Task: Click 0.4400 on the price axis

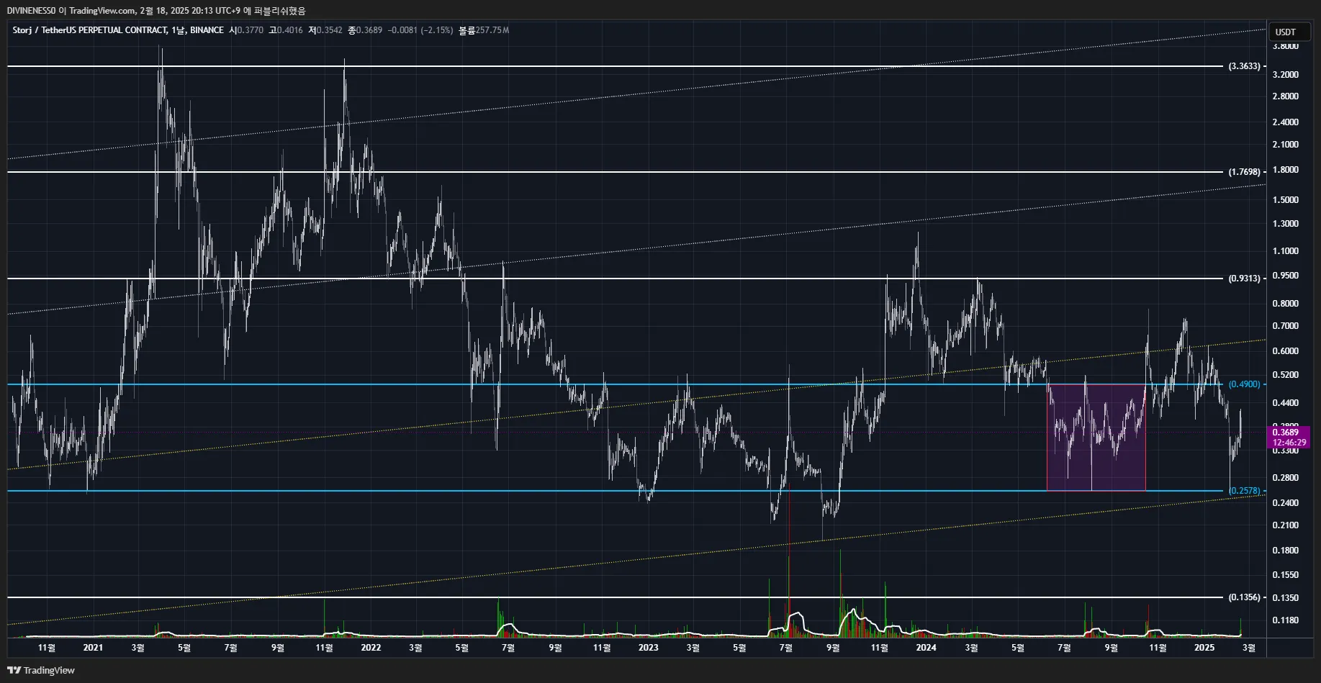Action: pos(1285,403)
